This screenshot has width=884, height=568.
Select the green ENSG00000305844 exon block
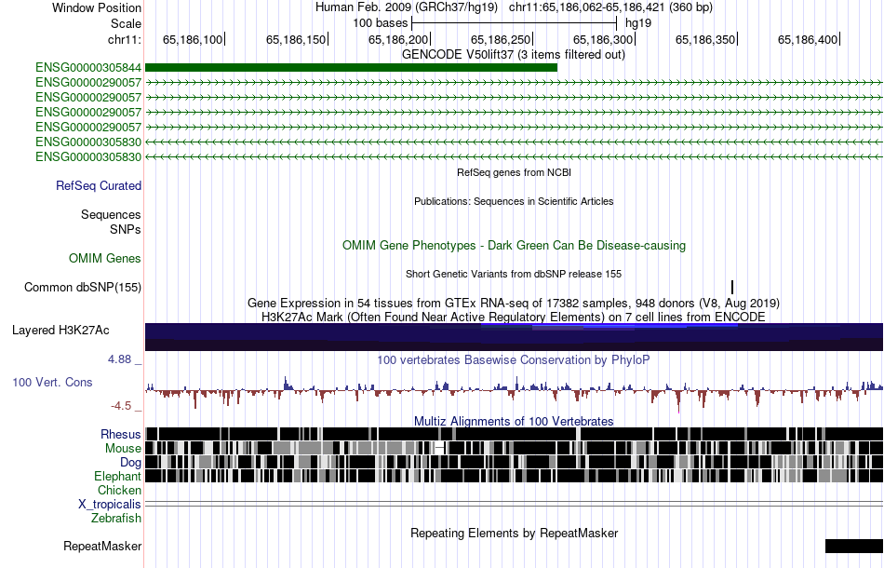[x=351, y=68]
